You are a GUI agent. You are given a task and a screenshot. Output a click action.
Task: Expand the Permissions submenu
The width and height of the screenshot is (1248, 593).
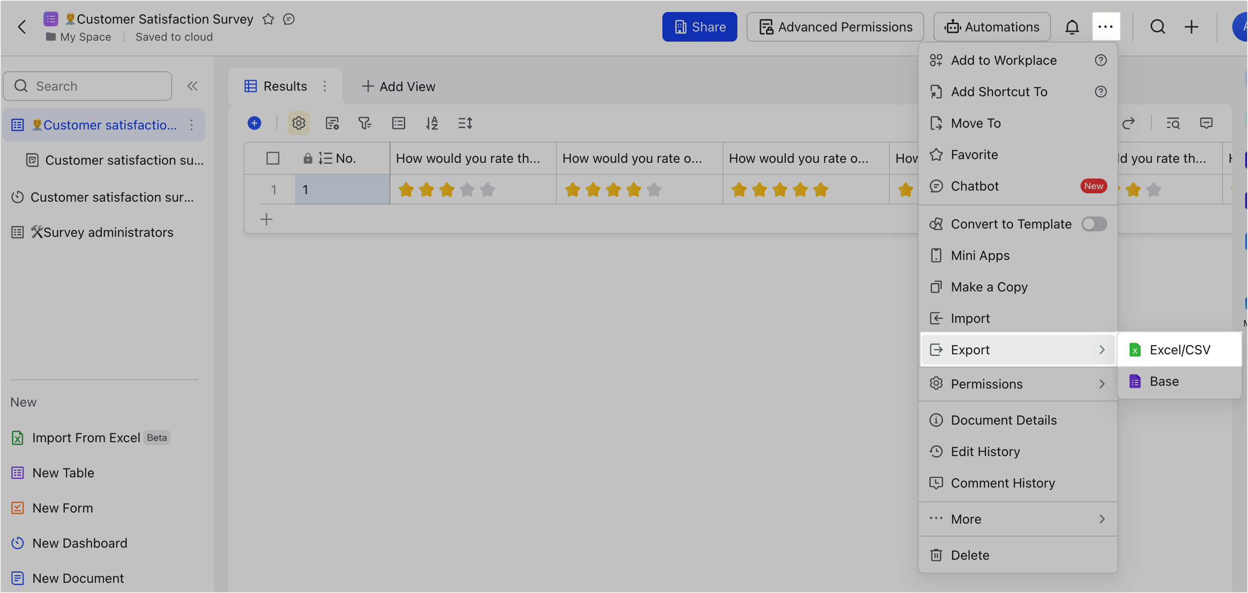pyautogui.click(x=1017, y=383)
